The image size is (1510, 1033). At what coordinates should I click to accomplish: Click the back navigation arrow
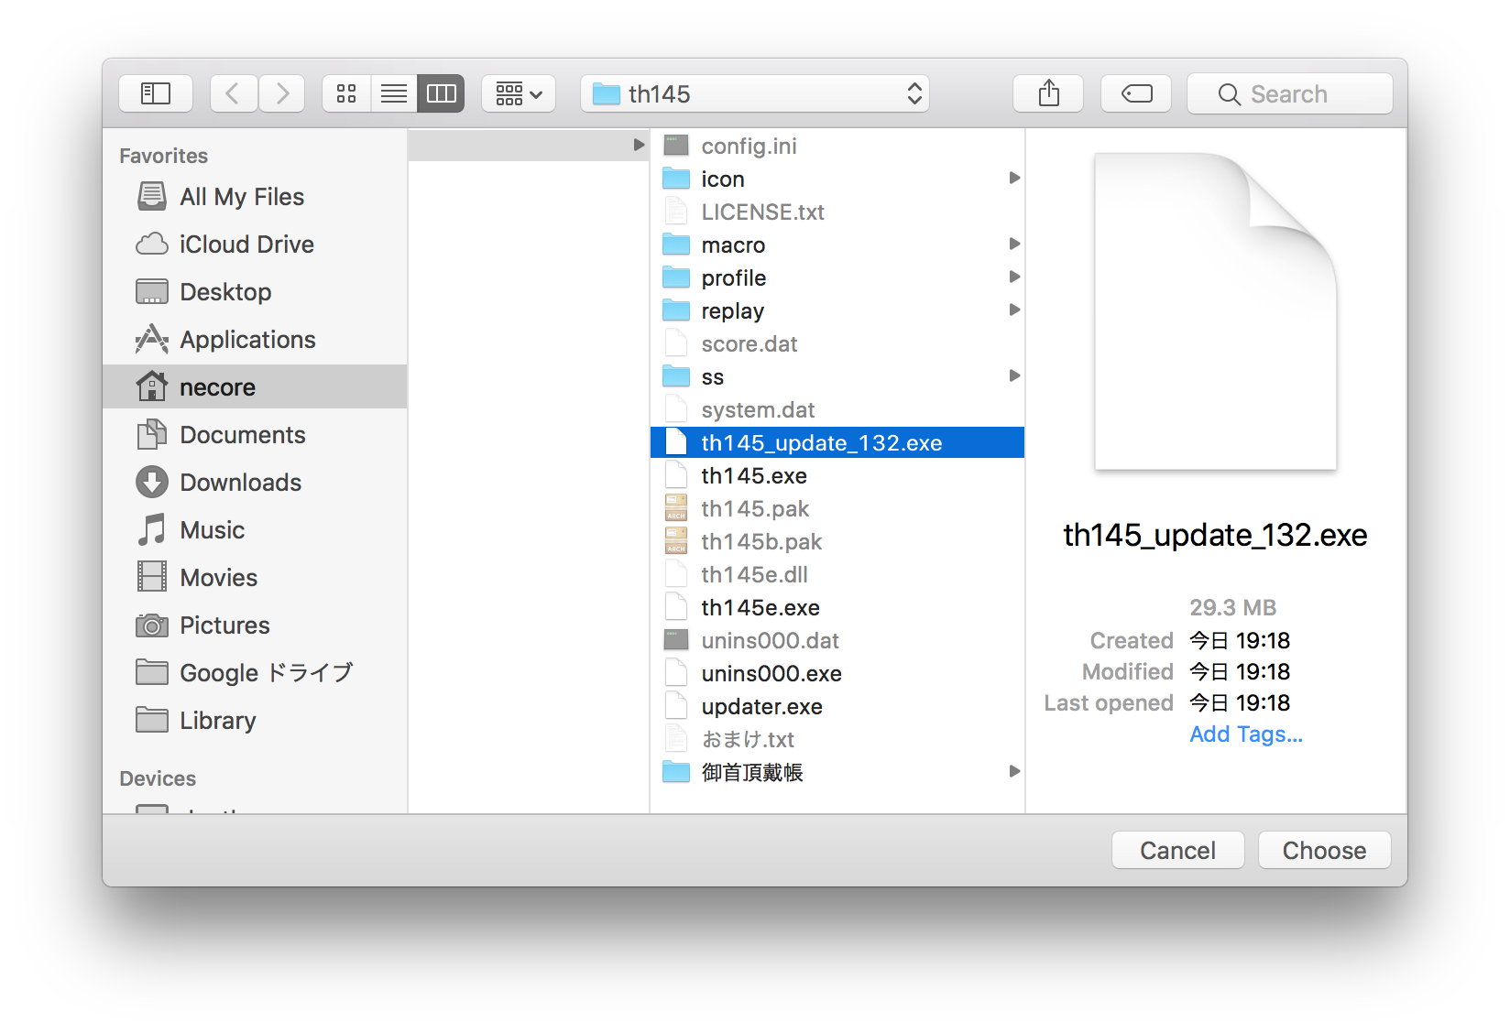(233, 93)
